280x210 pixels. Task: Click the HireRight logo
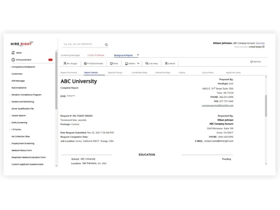[22, 44]
